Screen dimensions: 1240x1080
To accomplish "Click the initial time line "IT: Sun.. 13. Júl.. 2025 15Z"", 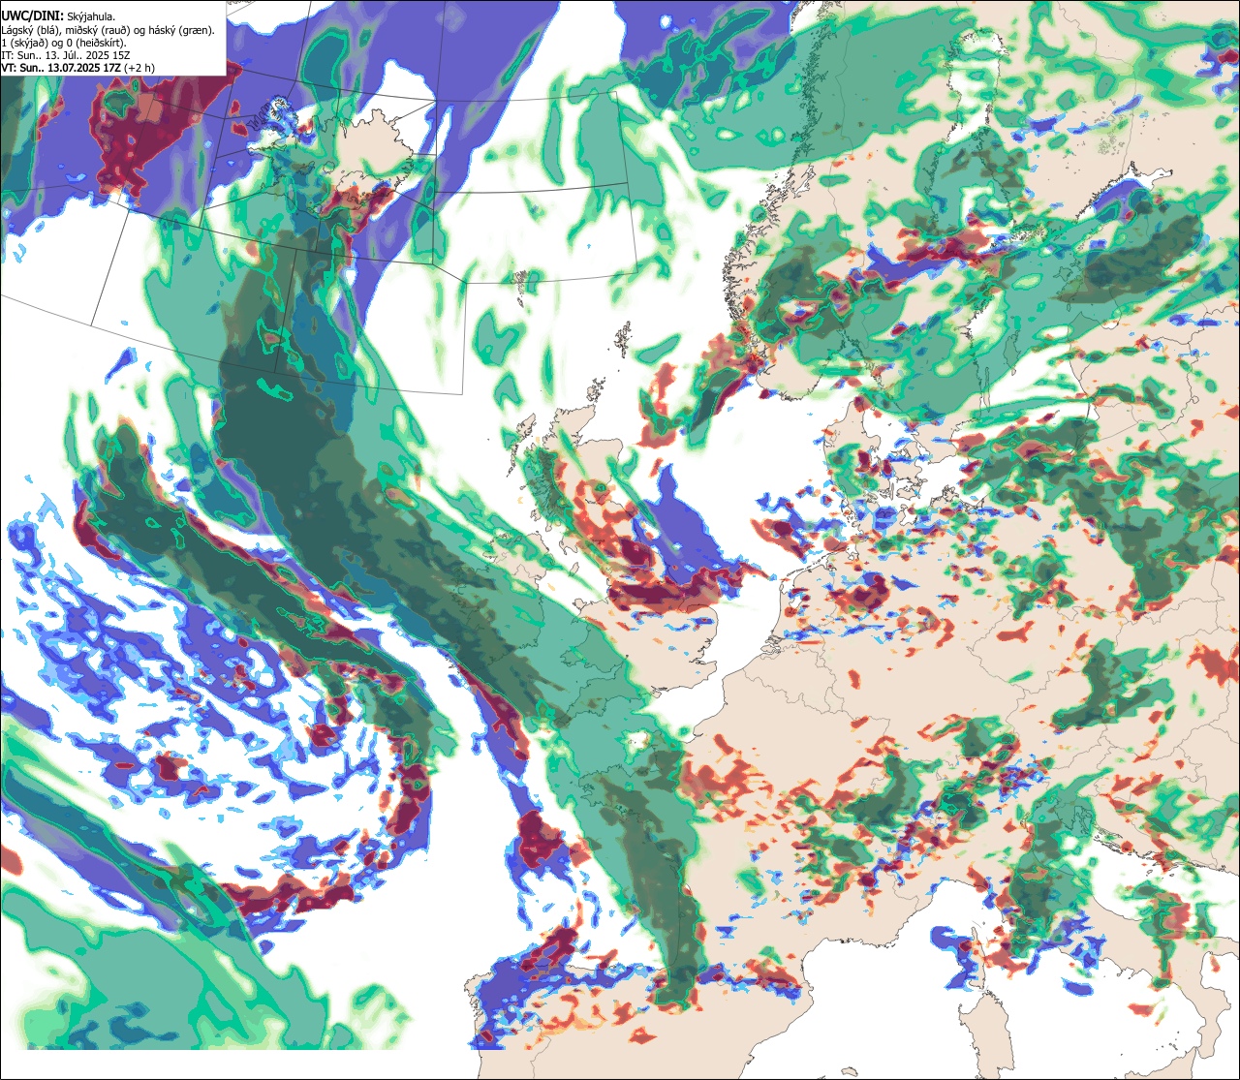I will click(x=66, y=55).
